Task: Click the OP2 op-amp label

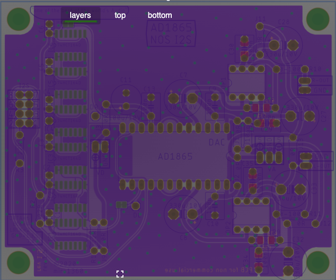Action: [x=228, y=227]
